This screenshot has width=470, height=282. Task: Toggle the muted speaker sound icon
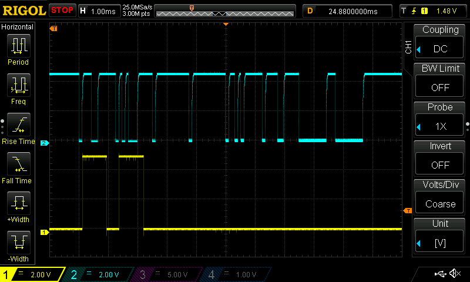[x=454, y=274]
